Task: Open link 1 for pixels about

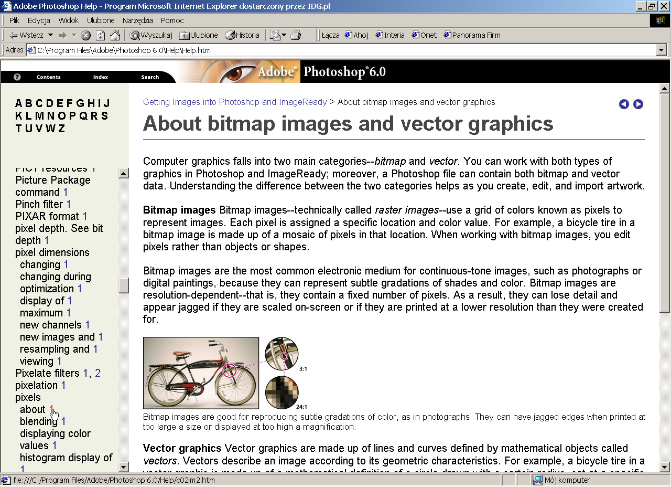Action: pyautogui.click(x=51, y=409)
